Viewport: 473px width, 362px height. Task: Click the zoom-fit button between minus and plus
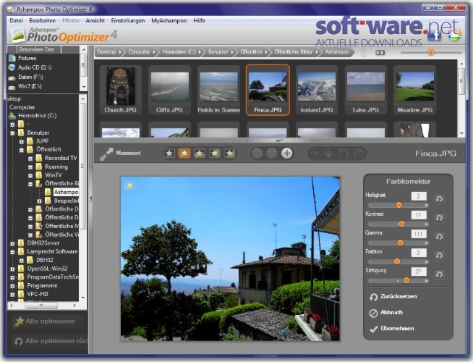[x=272, y=153]
